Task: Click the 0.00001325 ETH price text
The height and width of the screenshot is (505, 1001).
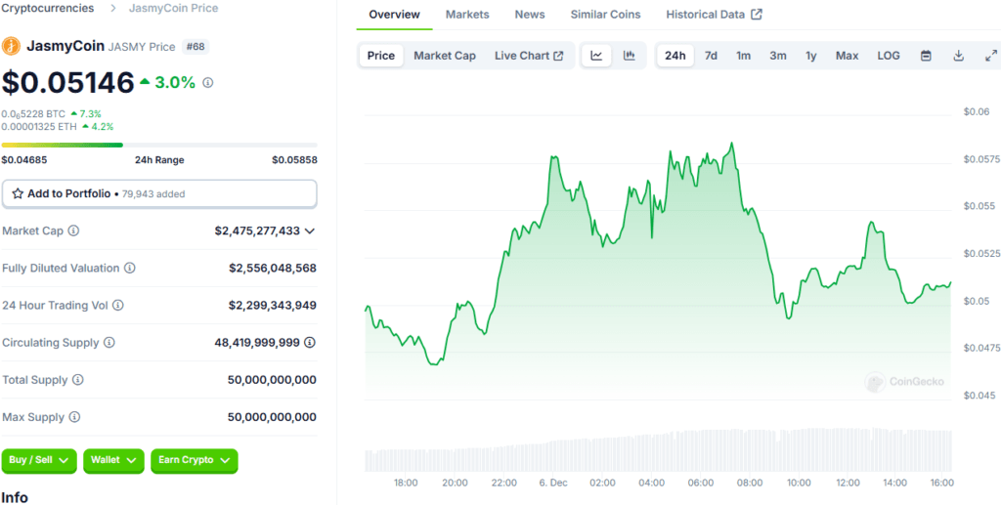Action: coord(39,127)
